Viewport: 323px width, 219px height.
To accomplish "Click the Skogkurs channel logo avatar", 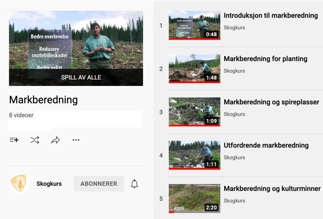I will 19,183.
